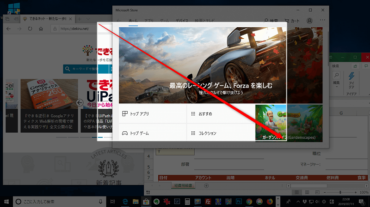Open the Microsoft Store cart (カート)
The height and width of the screenshot is (207, 370).
pos(292,21)
